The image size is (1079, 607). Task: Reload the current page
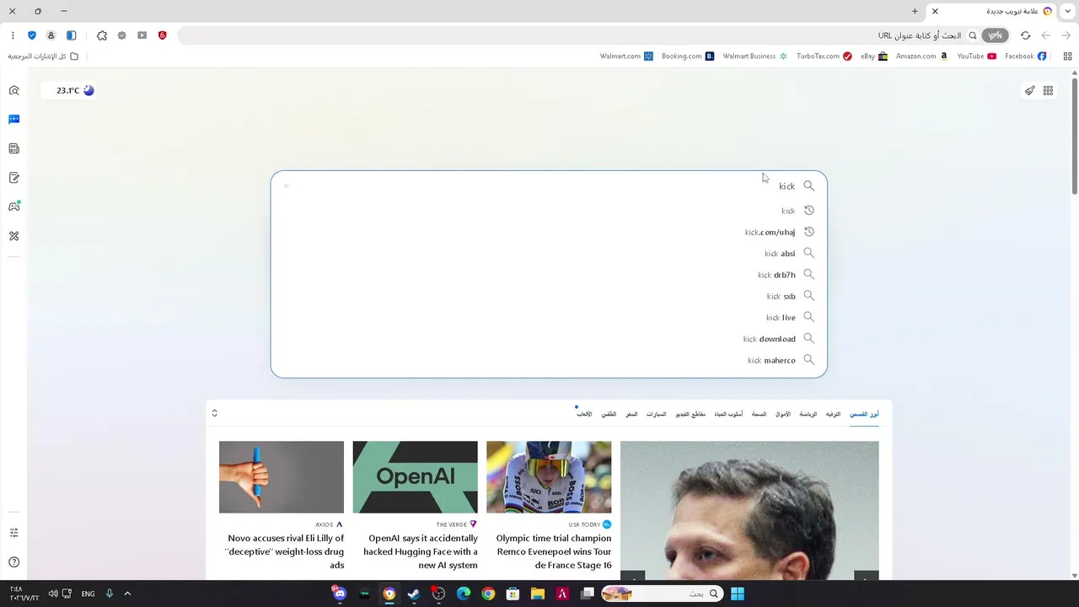click(1025, 35)
